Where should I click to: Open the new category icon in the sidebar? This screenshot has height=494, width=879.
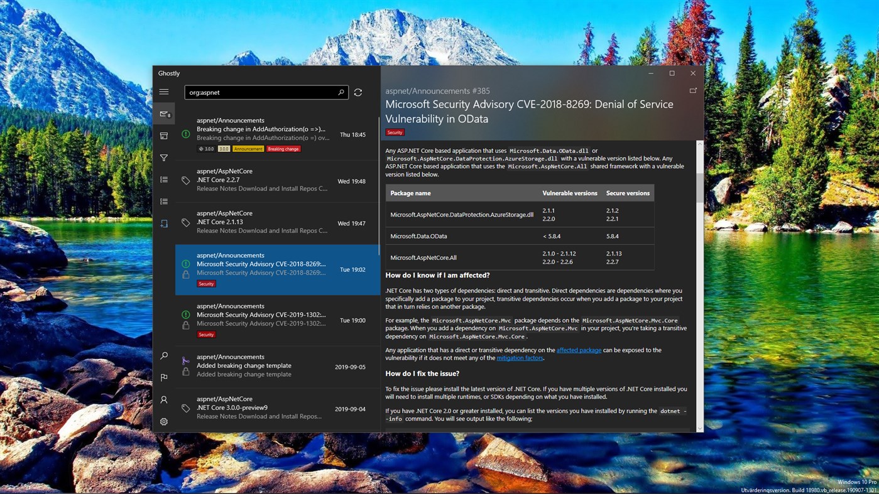(x=164, y=223)
